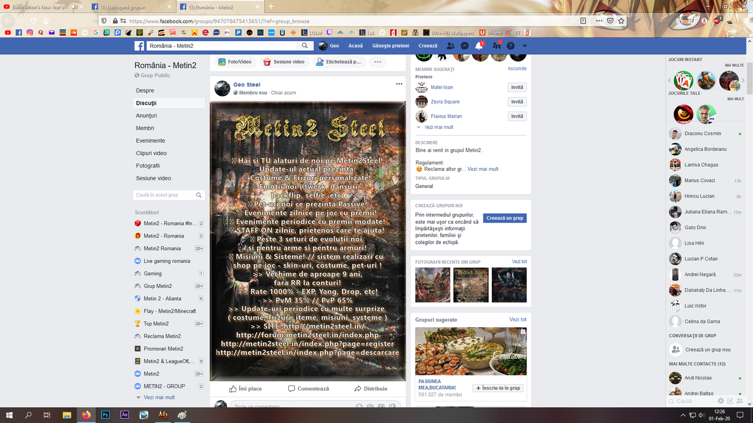Screen dimensions: 753x423
Task: Click the Ascunde link for suggested members
Action: point(517,69)
